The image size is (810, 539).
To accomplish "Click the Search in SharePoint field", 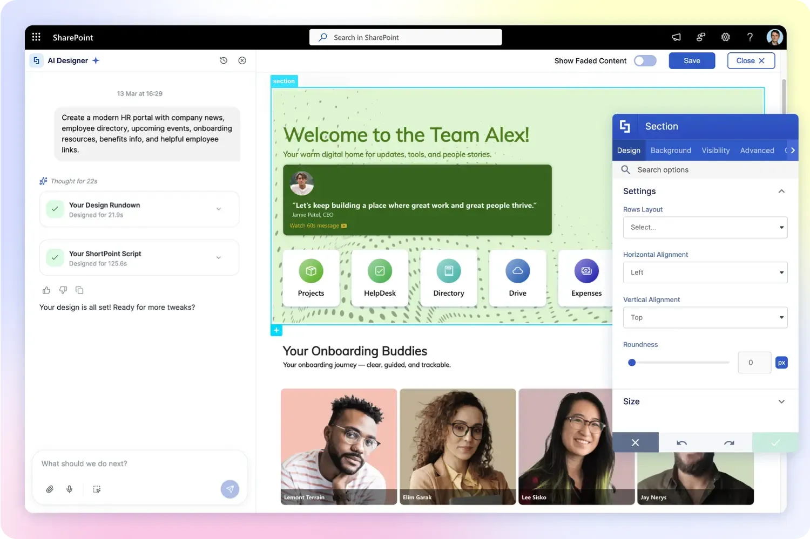I will click(x=406, y=37).
